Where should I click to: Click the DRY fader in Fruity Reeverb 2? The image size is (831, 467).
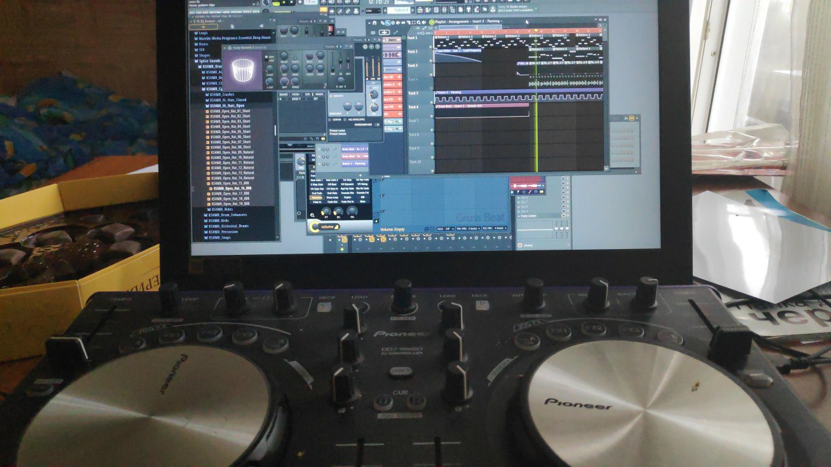point(332,69)
